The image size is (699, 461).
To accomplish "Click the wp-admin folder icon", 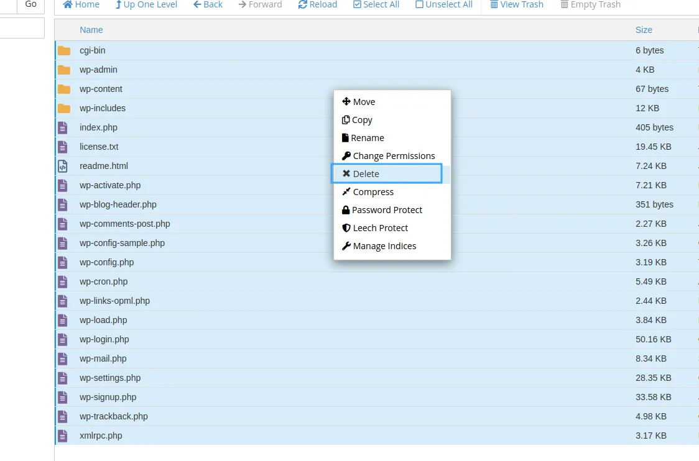I will [x=64, y=70].
